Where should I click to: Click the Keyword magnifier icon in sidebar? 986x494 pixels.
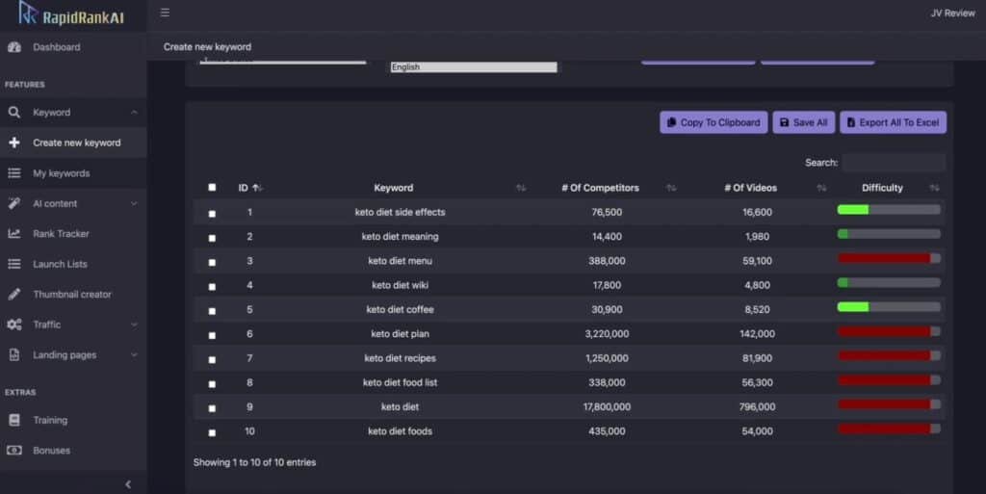[14, 113]
